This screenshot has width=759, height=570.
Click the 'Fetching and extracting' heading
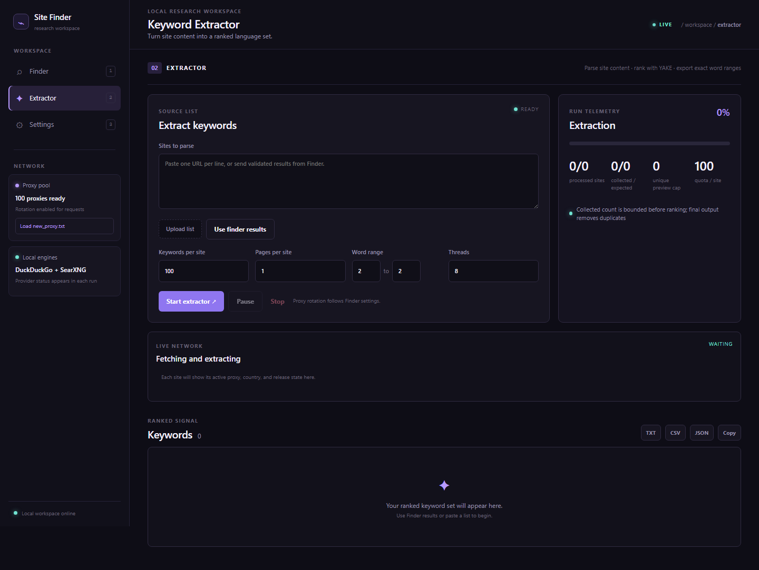tap(198, 359)
